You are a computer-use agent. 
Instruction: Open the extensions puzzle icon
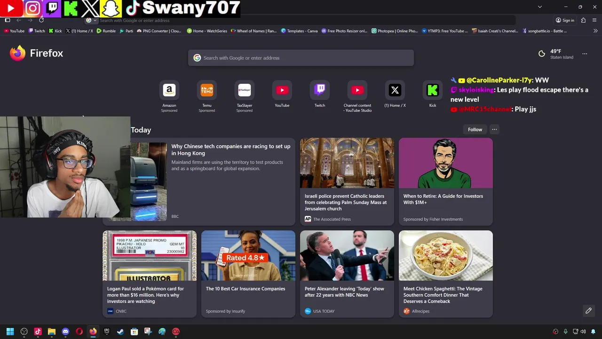[583, 20]
